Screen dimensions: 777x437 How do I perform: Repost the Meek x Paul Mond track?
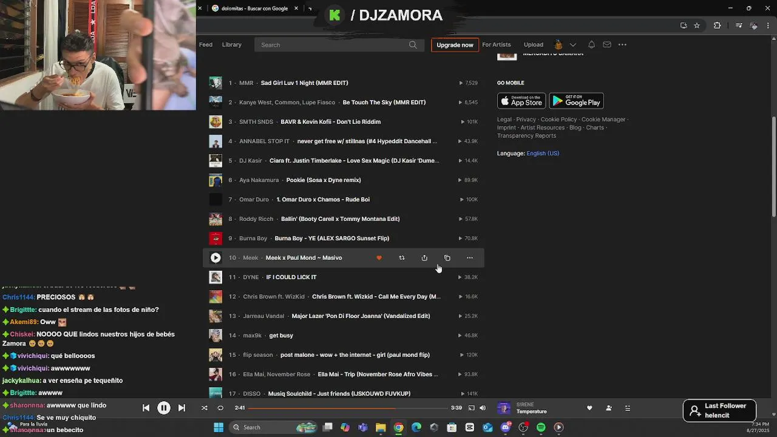coord(402,258)
